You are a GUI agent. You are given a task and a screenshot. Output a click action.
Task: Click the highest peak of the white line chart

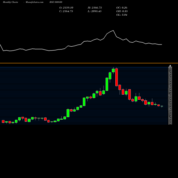pos(113,31)
